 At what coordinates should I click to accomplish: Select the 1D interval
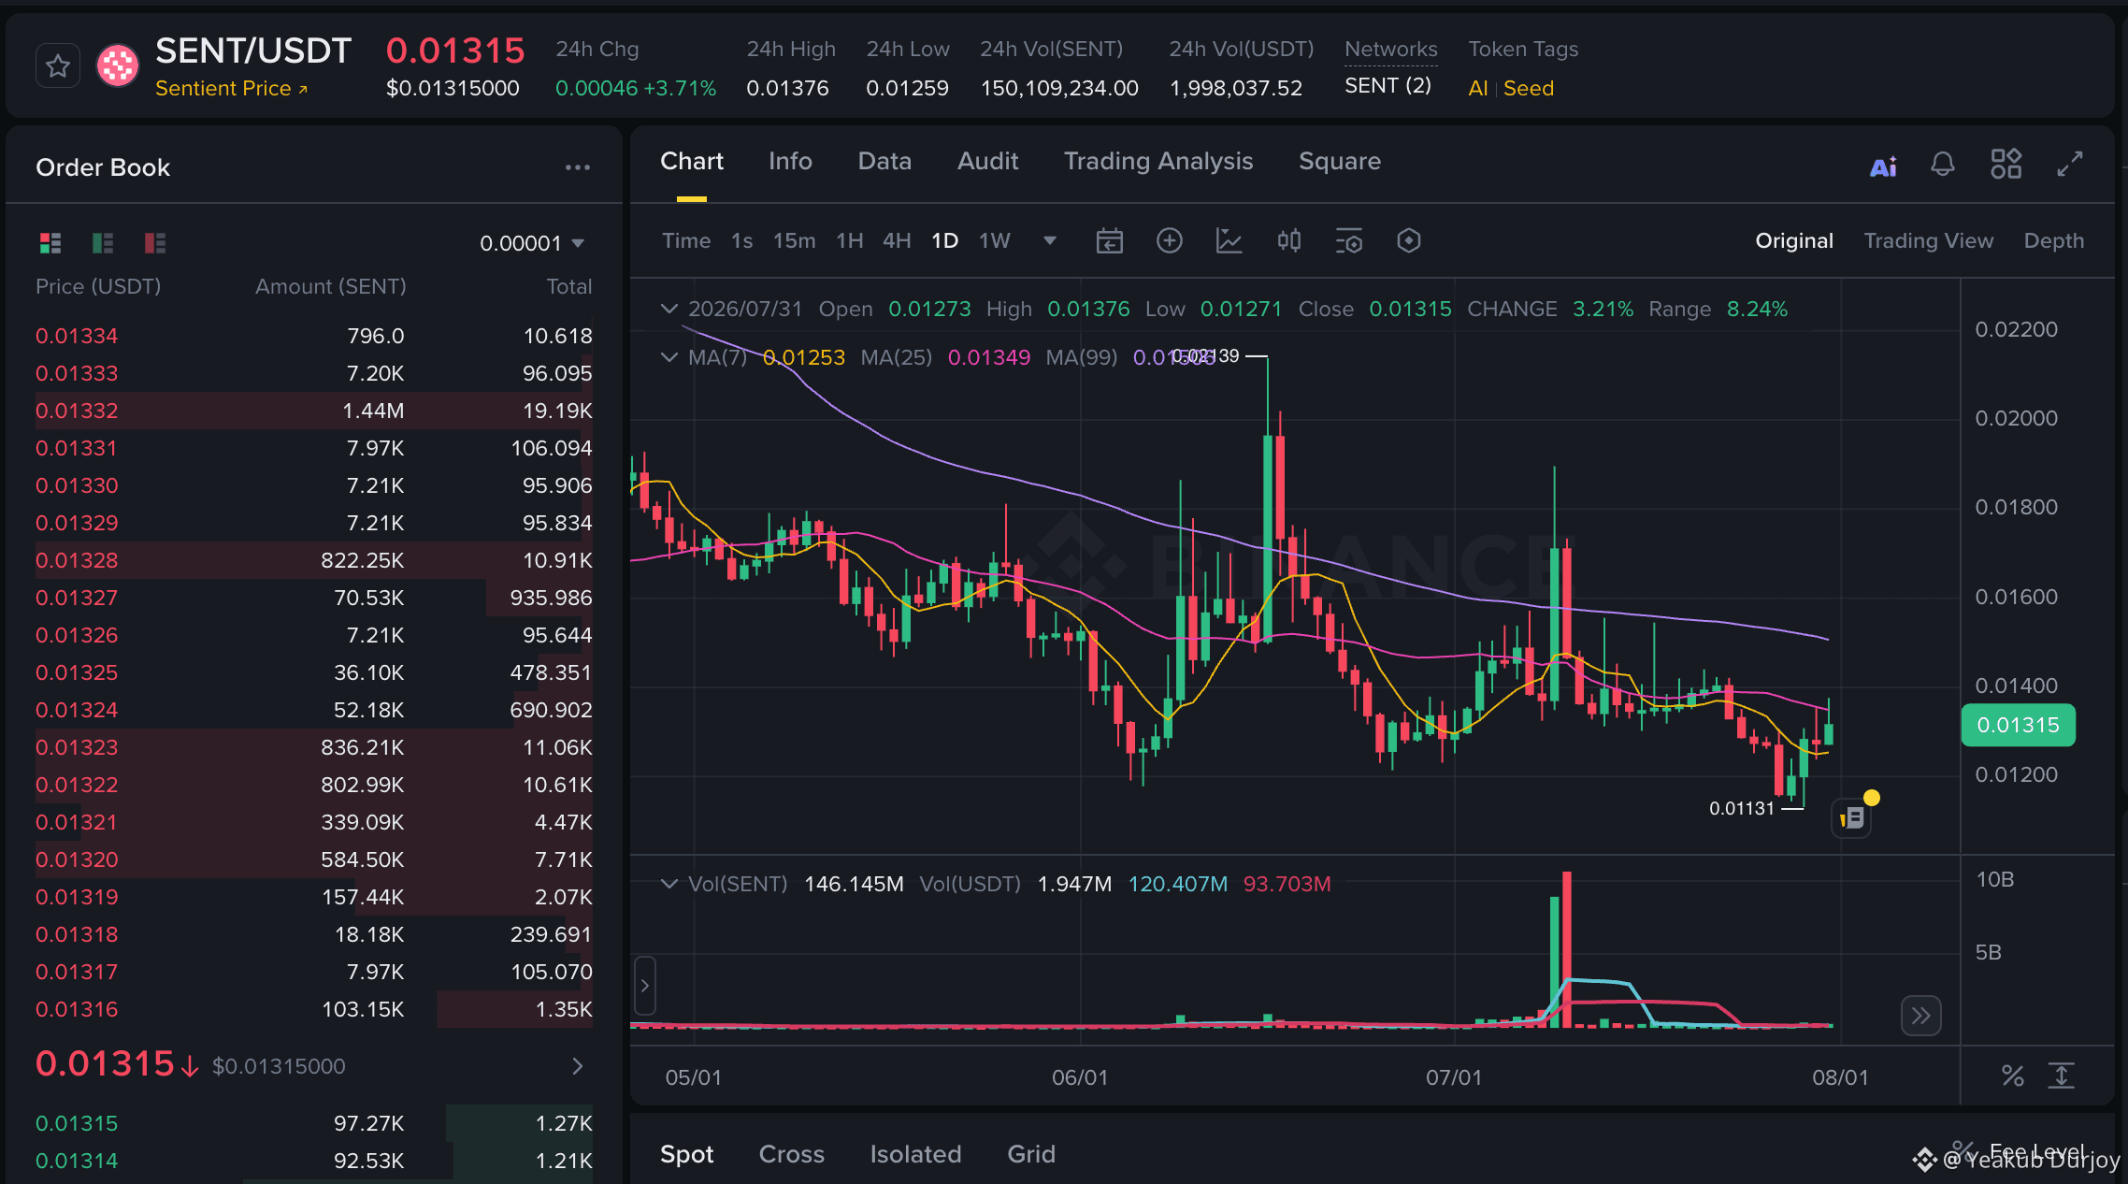click(x=945, y=240)
